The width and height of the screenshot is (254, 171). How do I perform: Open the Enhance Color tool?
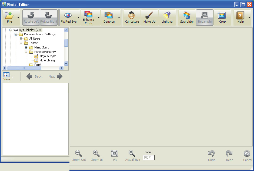point(88,15)
